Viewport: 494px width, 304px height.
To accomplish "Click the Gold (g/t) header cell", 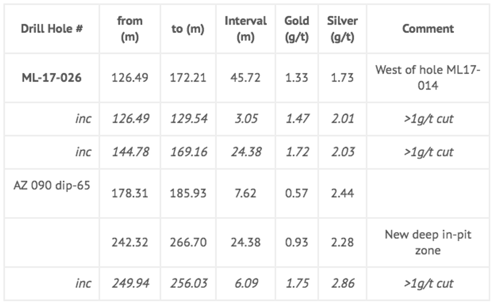I will [296, 29].
